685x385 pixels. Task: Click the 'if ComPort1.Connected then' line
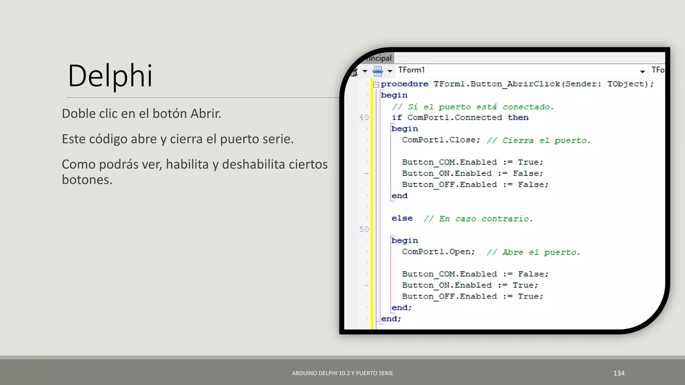coord(460,118)
